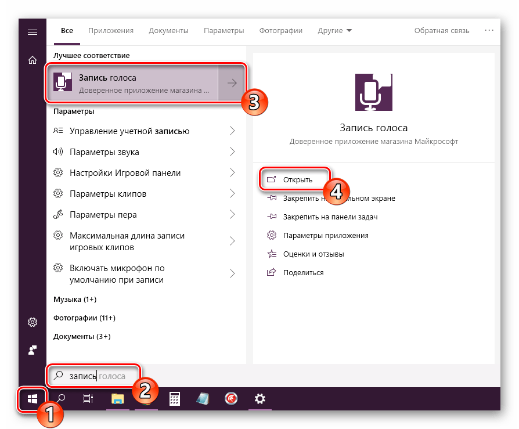Open the Calculator icon in the taskbar

[x=174, y=399]
